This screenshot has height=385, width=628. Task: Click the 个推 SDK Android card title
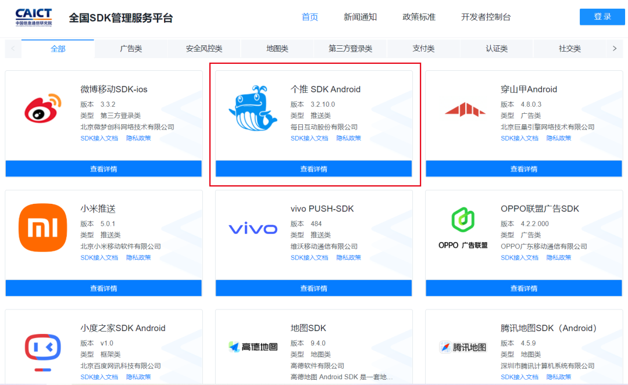tap(325, 89)
